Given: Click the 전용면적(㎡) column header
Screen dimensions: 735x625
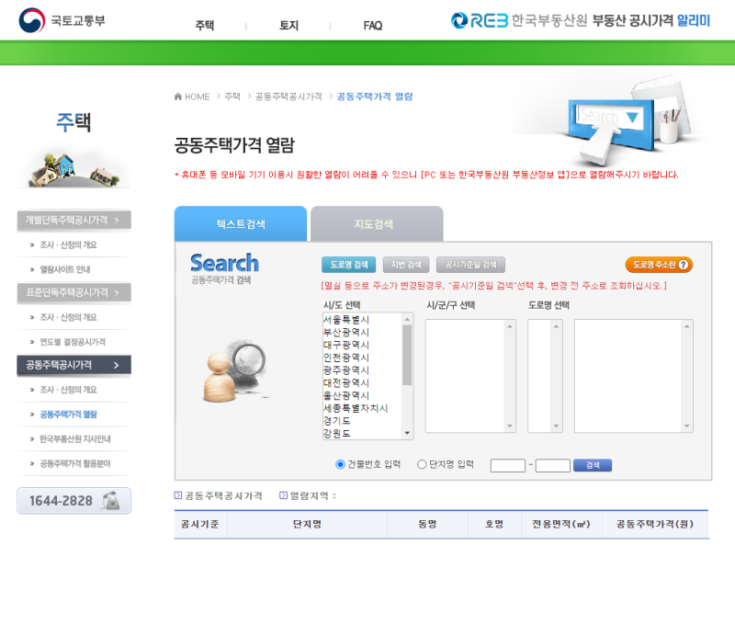Looking at the screenshot, I should 561,524.
